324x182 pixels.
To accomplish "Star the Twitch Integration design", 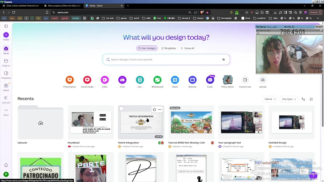I will click(x=154, y=109).
